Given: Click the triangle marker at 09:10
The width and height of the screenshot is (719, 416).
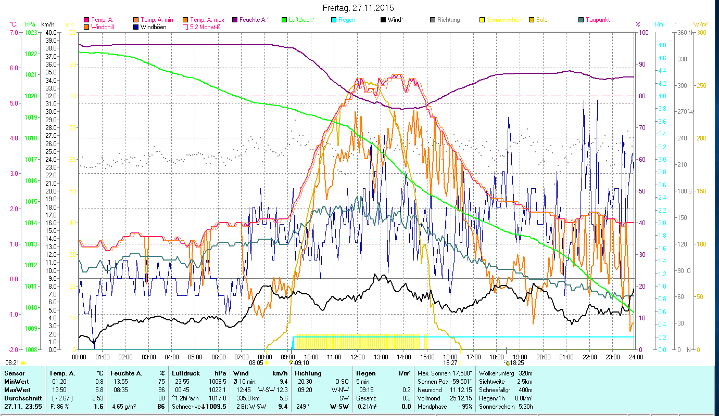Looking at the screenshot, I should 292,362.
